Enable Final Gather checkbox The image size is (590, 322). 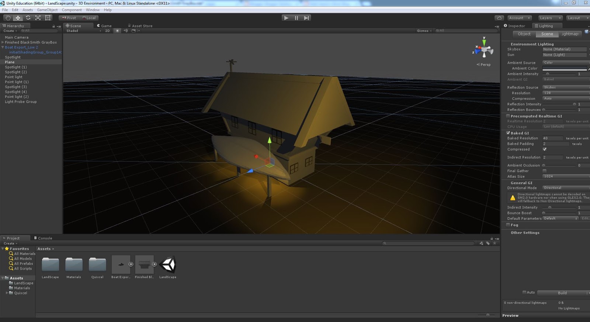[545, 171]
